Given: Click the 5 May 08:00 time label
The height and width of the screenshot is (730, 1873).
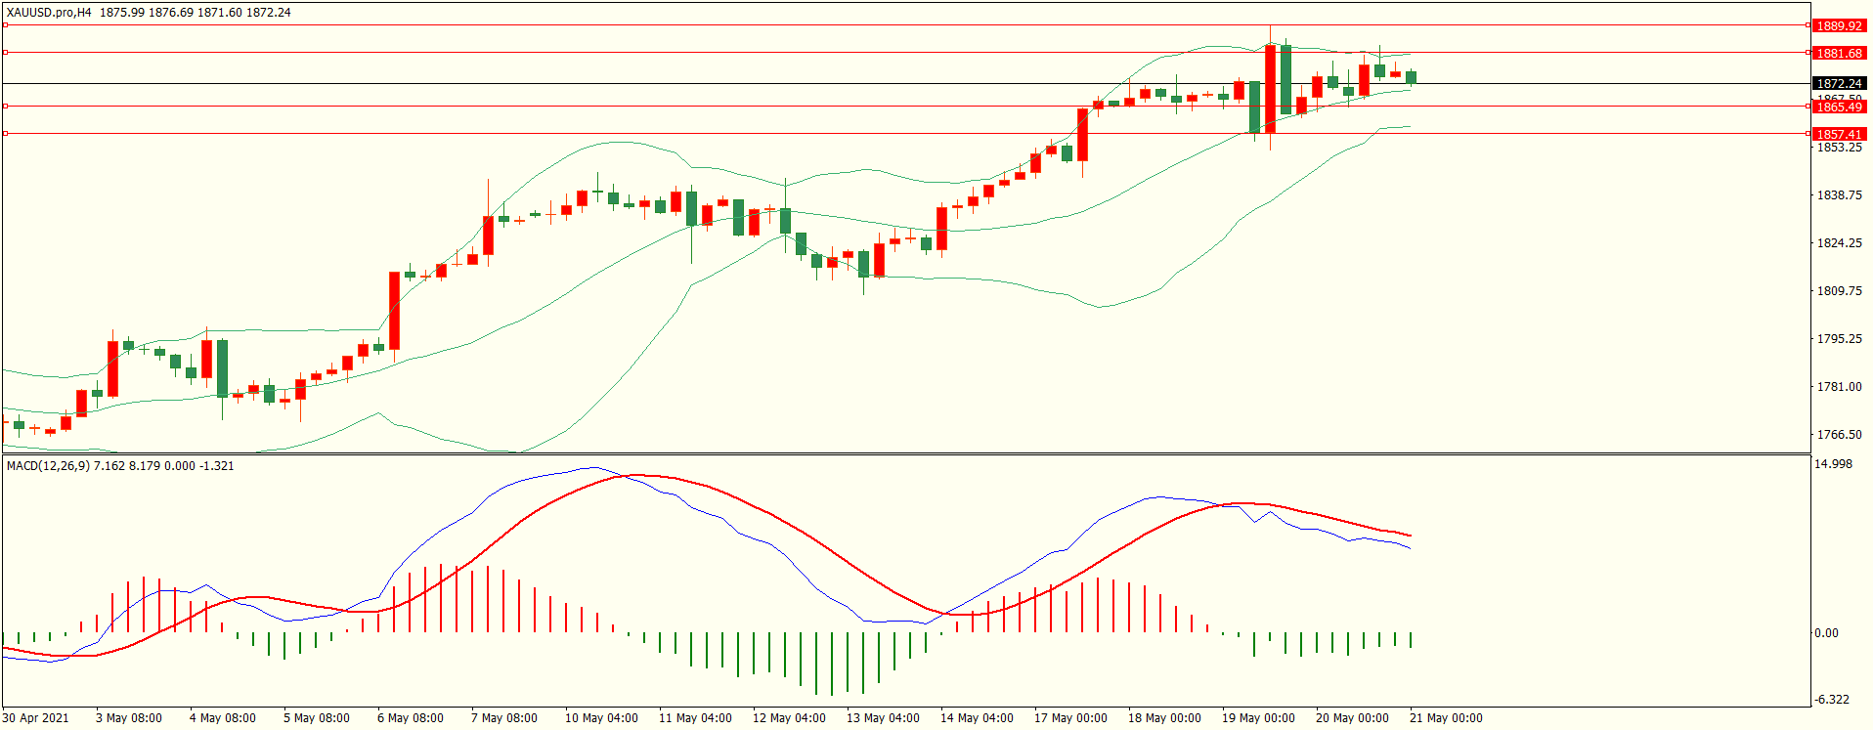Looking at the screenshot, I should [x=317, y=718].
